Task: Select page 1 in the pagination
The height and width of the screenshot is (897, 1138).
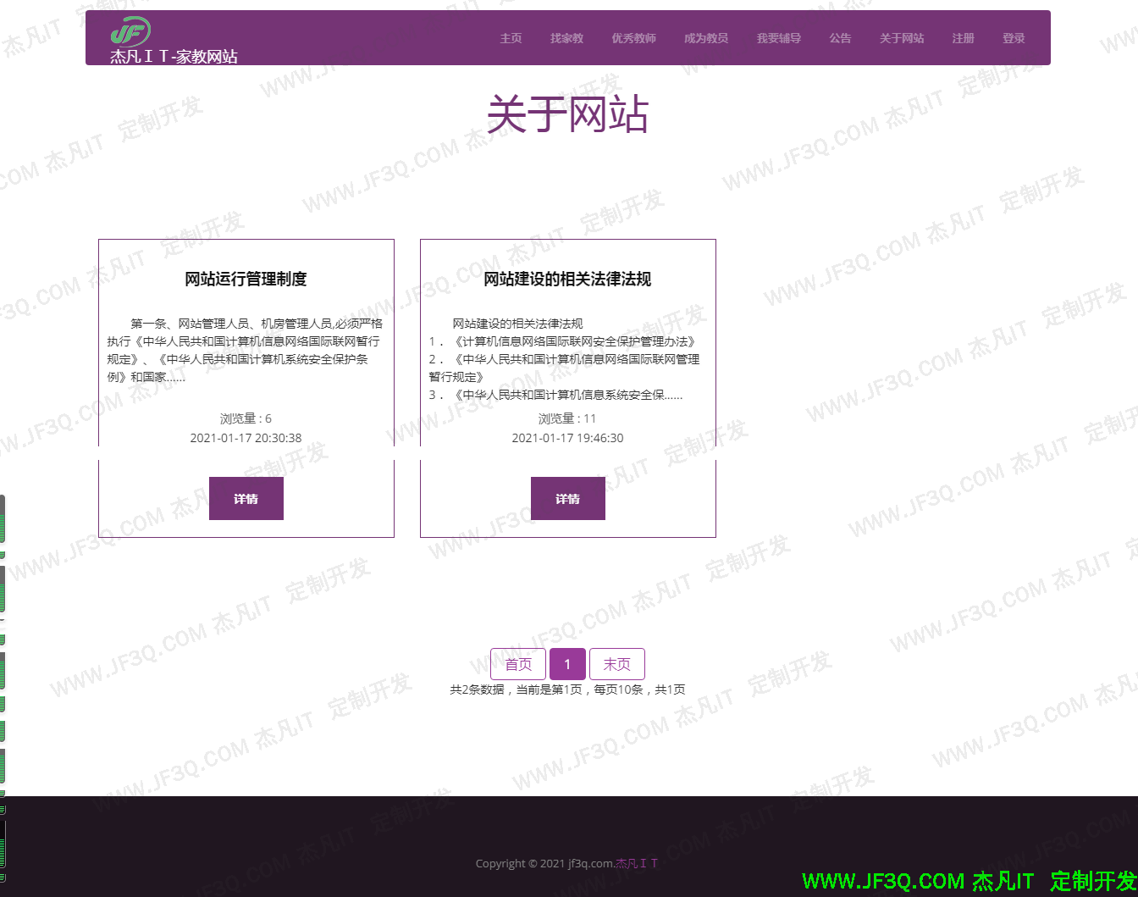Action: [567, 663]
